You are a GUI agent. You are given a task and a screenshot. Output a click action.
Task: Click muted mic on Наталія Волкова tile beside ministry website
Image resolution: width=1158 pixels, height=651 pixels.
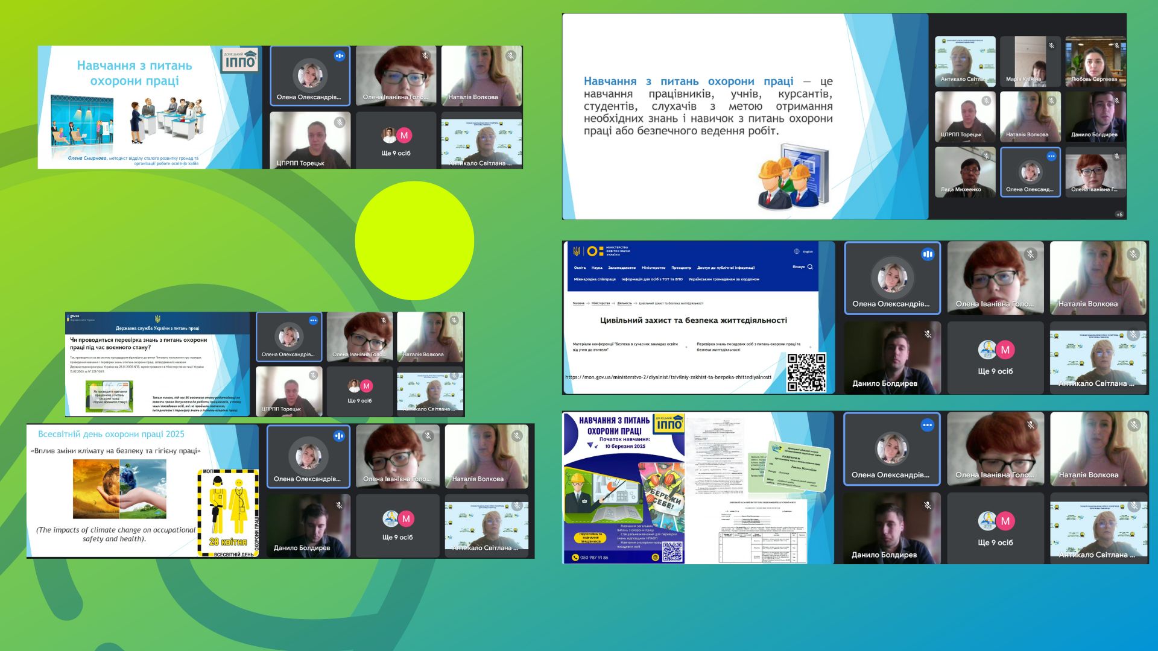(1133, 254)
